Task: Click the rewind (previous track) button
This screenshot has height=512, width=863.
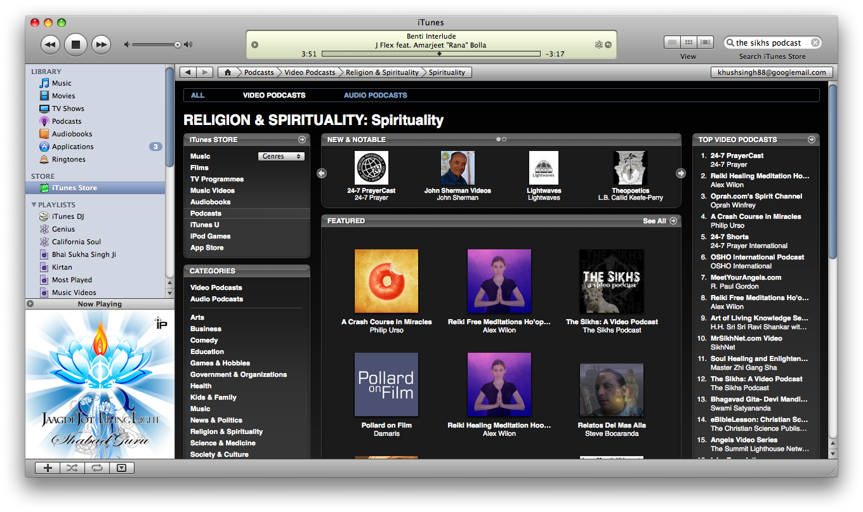Action: [50, 44]
